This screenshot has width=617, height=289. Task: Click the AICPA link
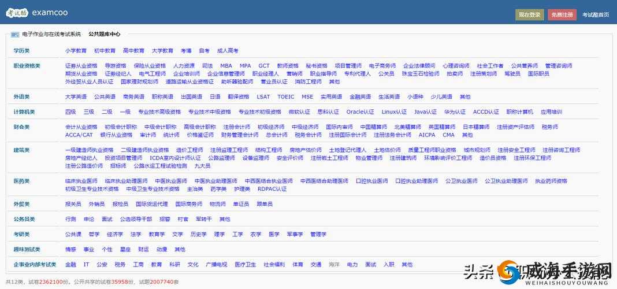click(427, 135)
